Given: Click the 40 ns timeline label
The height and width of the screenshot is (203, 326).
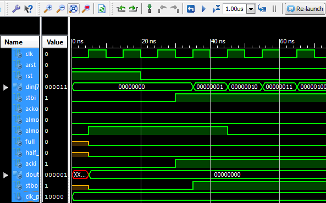Looking at the screenshot, I should 218,41.
